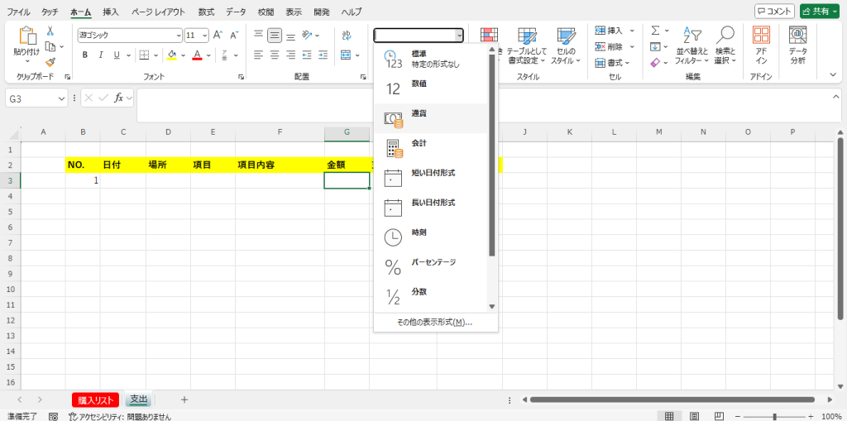
Task: Click the cut scissors icon
Action: (50, 31)
